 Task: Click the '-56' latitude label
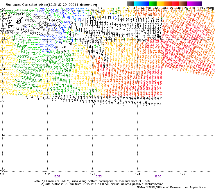(x=3, y=101)
